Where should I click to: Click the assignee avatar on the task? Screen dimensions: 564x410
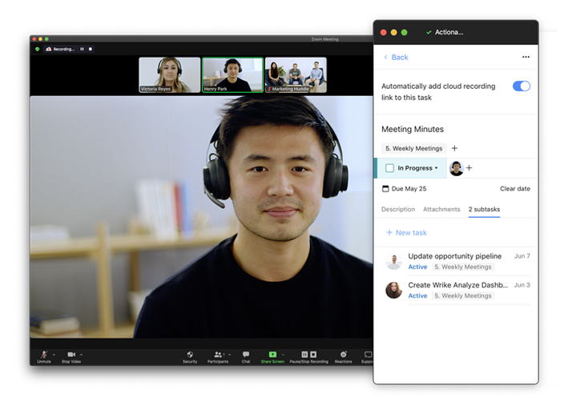coord(457,168)
